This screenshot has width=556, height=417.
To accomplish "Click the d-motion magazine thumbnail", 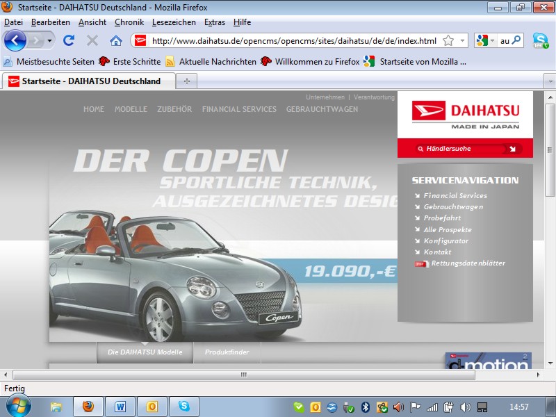I will coord(489,361).
